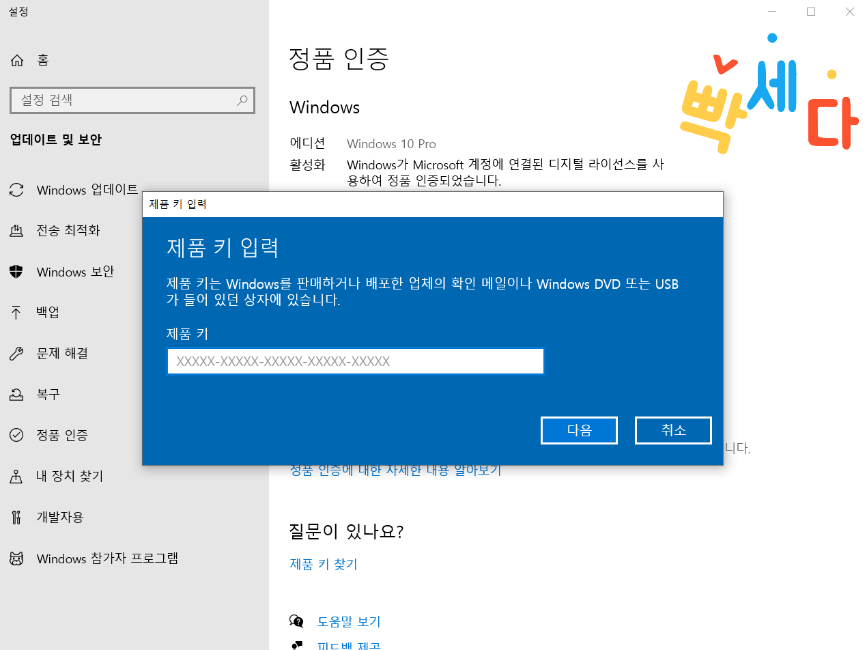867x650 pixels.
Task: Click the Windows 10 Pro edition text
Action: pos(391,143)
